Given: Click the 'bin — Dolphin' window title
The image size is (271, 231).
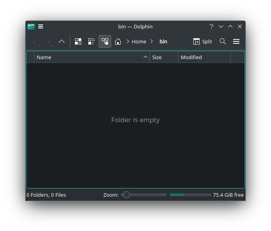Looking at the screenshot, I should (135, 26).
